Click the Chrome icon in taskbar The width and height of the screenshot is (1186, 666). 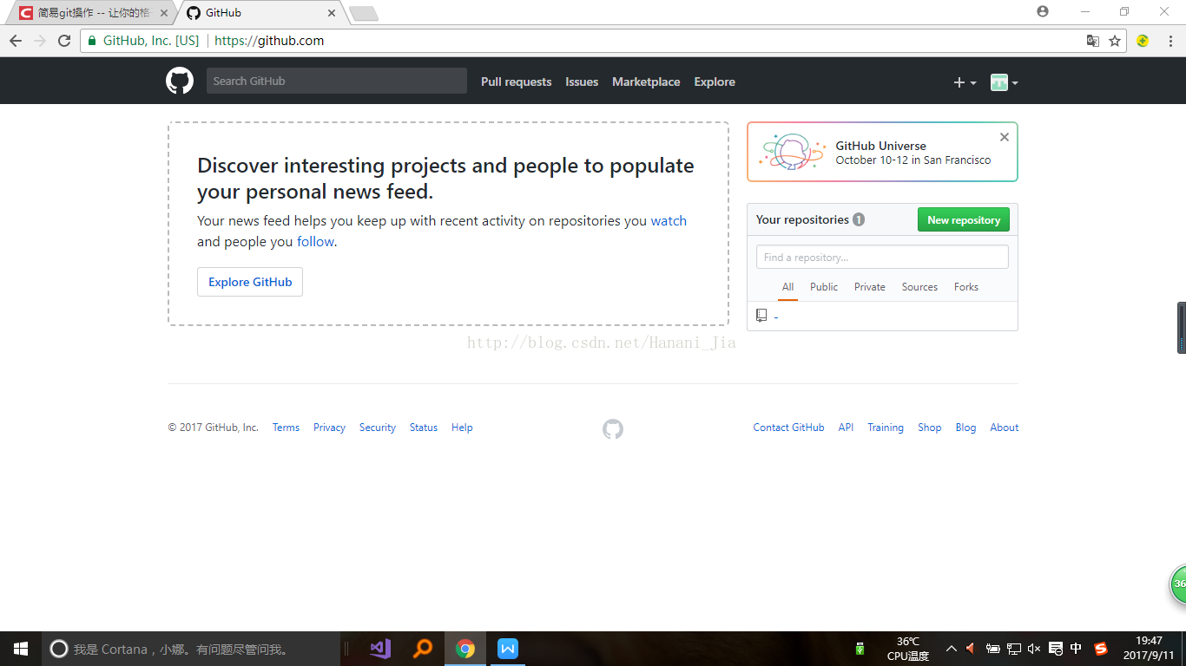pyautogui.click(x=465, y=649)
